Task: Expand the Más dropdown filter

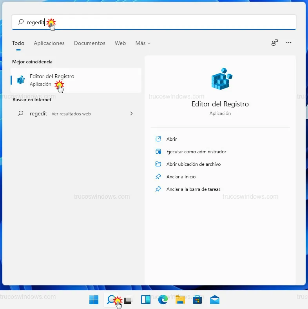Action: coord(143,43)
